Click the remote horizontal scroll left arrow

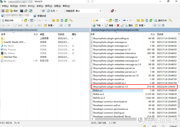coord(92,119)
